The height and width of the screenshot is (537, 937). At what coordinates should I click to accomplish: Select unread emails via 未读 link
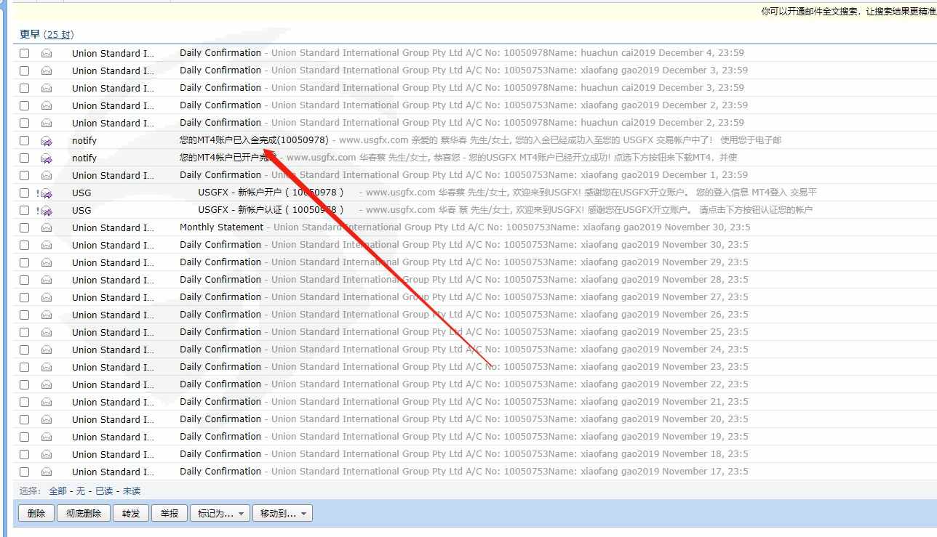click(x=132, y=491)
